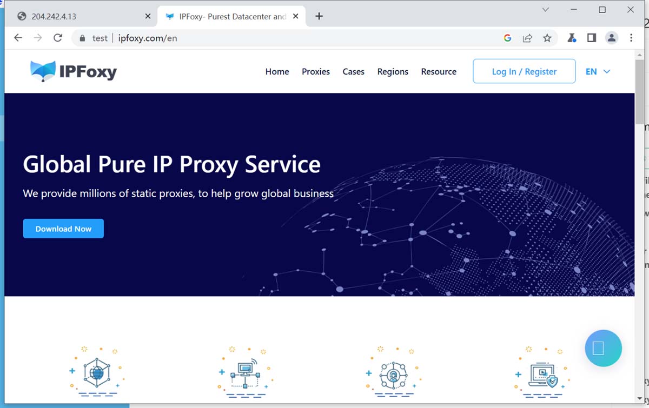The height and width of the screenshot is (408, 649).
Task: Share this page via share icon
Action: pos(527,38)
